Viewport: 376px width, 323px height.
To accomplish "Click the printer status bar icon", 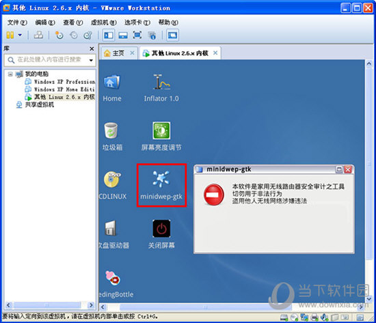I will click(314, 318).
